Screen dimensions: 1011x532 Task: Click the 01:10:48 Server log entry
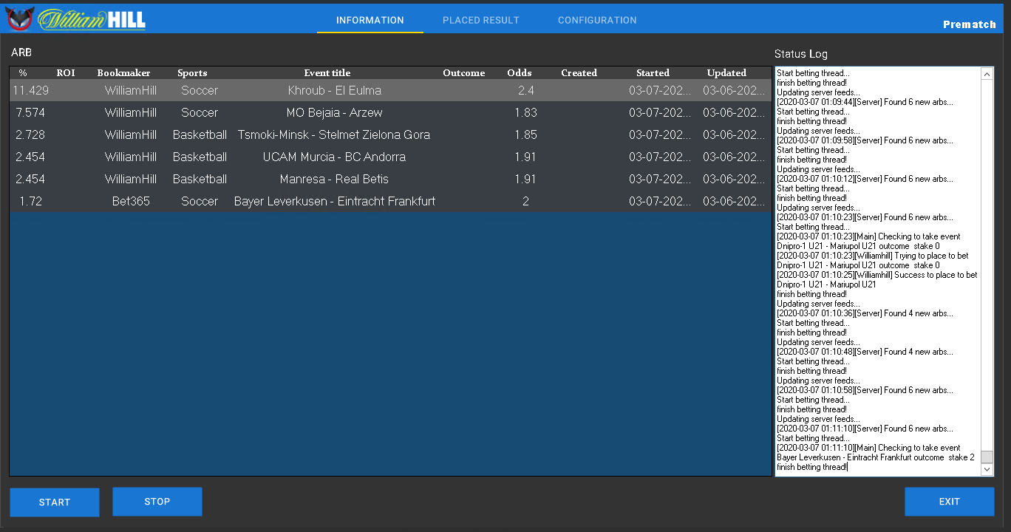click(865, 352)
